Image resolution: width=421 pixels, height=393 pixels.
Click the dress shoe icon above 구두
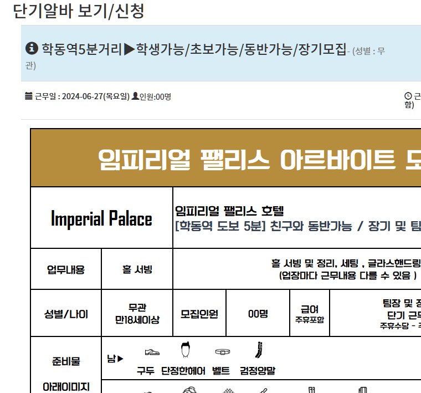[x=152, y=352]
